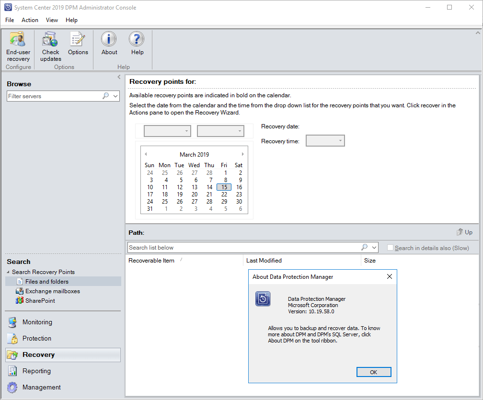Open the first dropdown above the calendar
This screenshot has width=483, height=400.
click(x=167, y=131)
